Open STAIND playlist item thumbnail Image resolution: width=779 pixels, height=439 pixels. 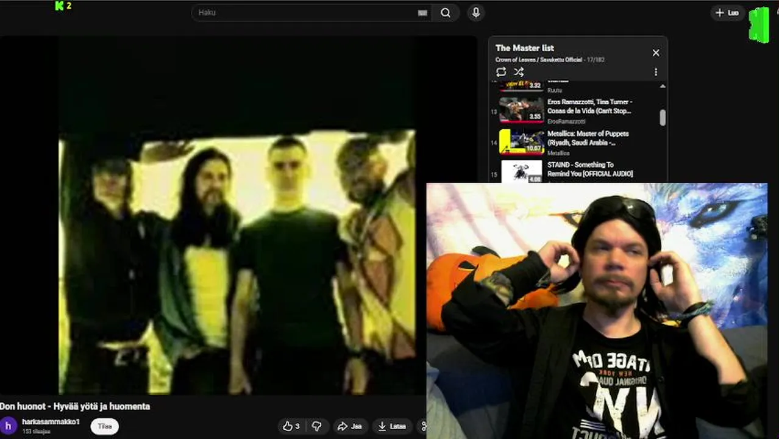point(521,172)
